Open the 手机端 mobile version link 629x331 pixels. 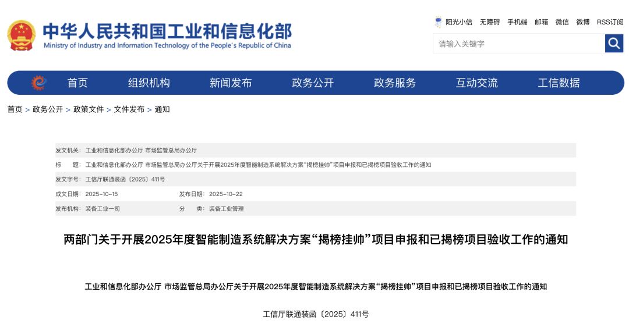tap(517, 22)
